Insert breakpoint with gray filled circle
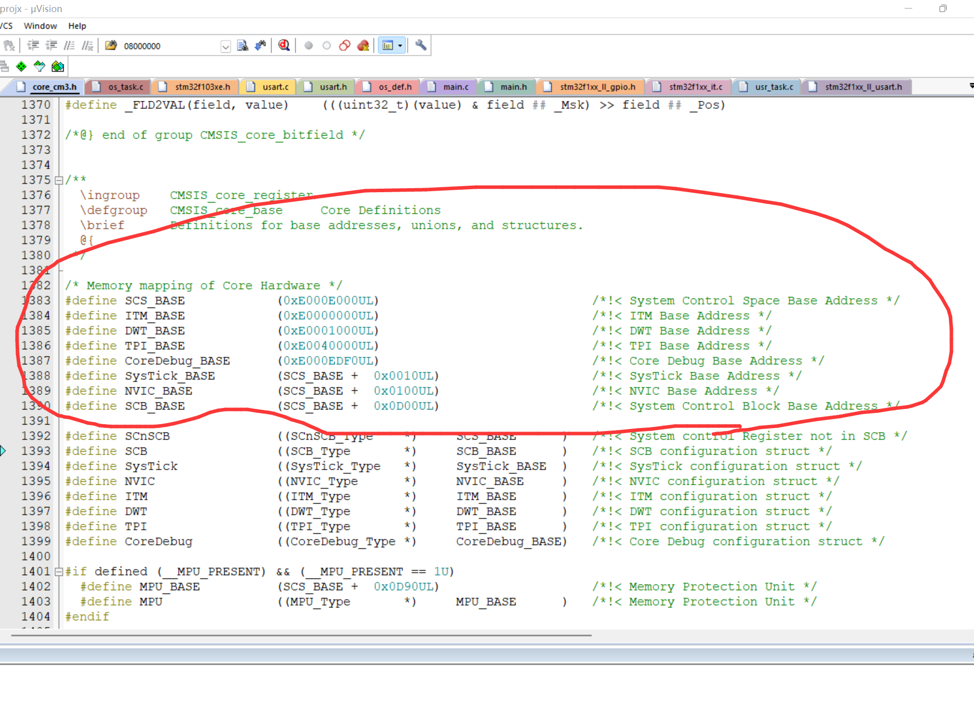 pyautogui.click(x=309, y=46)
